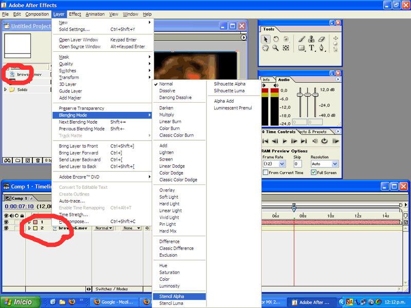Image resolution: width=411 pixels, height=308 pixels.
Task: Uncheck the Full Screen checkbox
Action: pos(313,172)
